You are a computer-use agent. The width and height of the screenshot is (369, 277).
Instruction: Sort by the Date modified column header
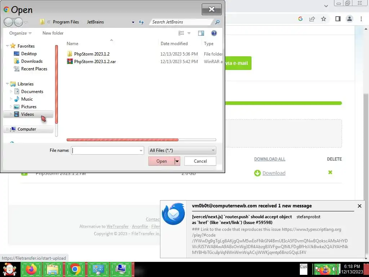coord(174,44)
